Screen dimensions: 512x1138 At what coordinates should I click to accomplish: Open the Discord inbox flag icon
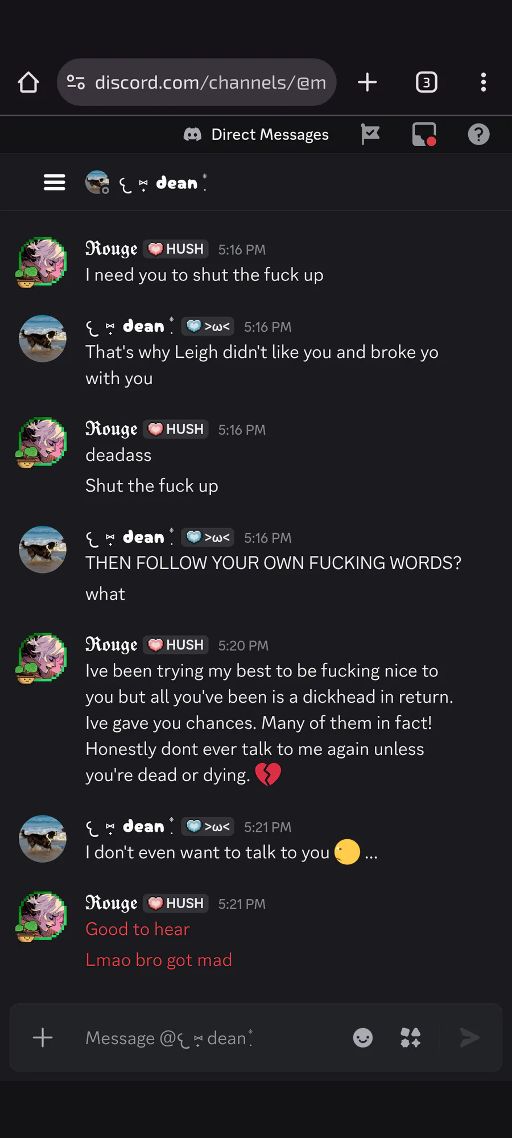click(x=370, y=135)
